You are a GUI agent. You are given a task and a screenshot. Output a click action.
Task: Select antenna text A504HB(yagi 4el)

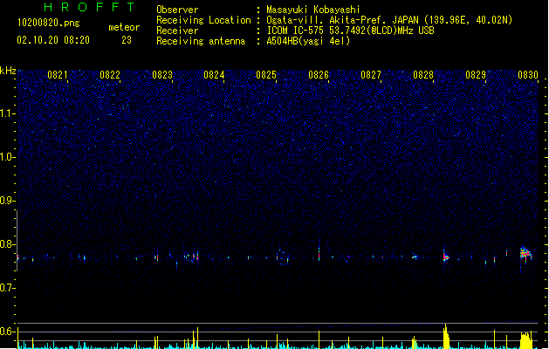pyautogui.click(x=308, y=41)
